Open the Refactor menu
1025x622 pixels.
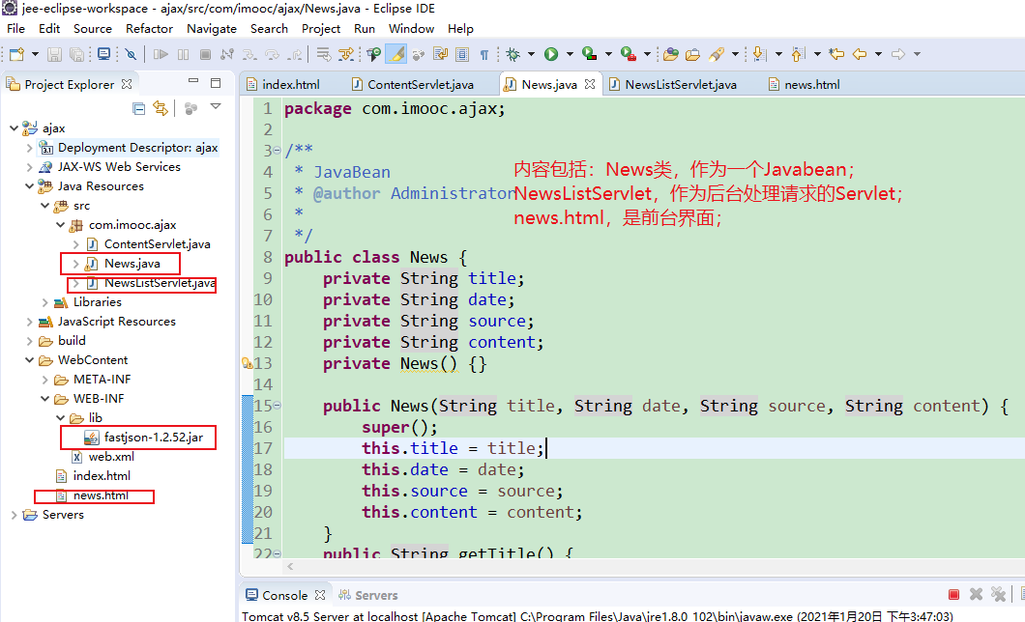[x=149, y=29]
